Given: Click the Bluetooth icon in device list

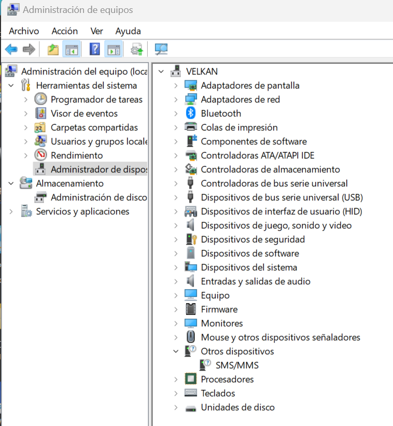Looking at the screenshot, I should 190,113.
